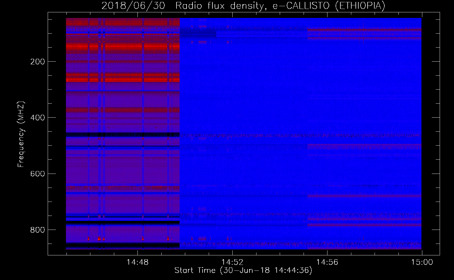Viewport: 454px width, 280px height.
Task: Select the 'Frequency (MHZ)' axis label
Action: (x=21, y=134)
